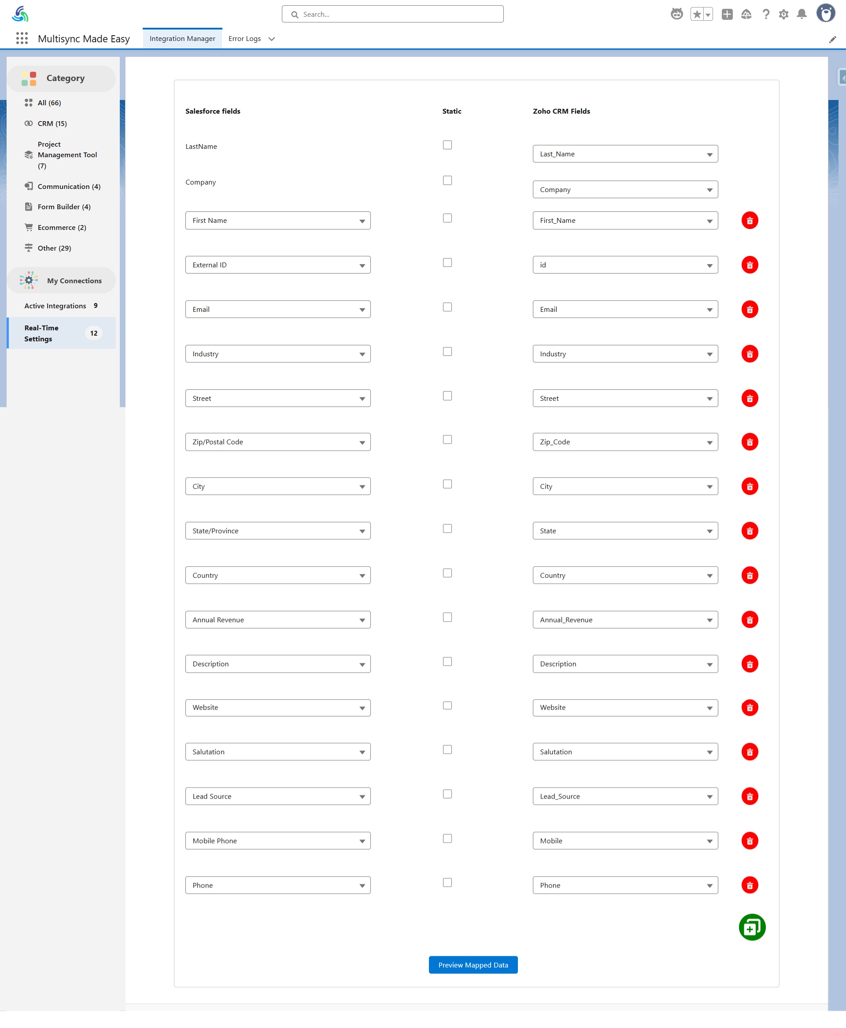The height and width of the screenshot is (1028, 846).
Task: Open Setup gear icon in header
Action: point(783,14)
